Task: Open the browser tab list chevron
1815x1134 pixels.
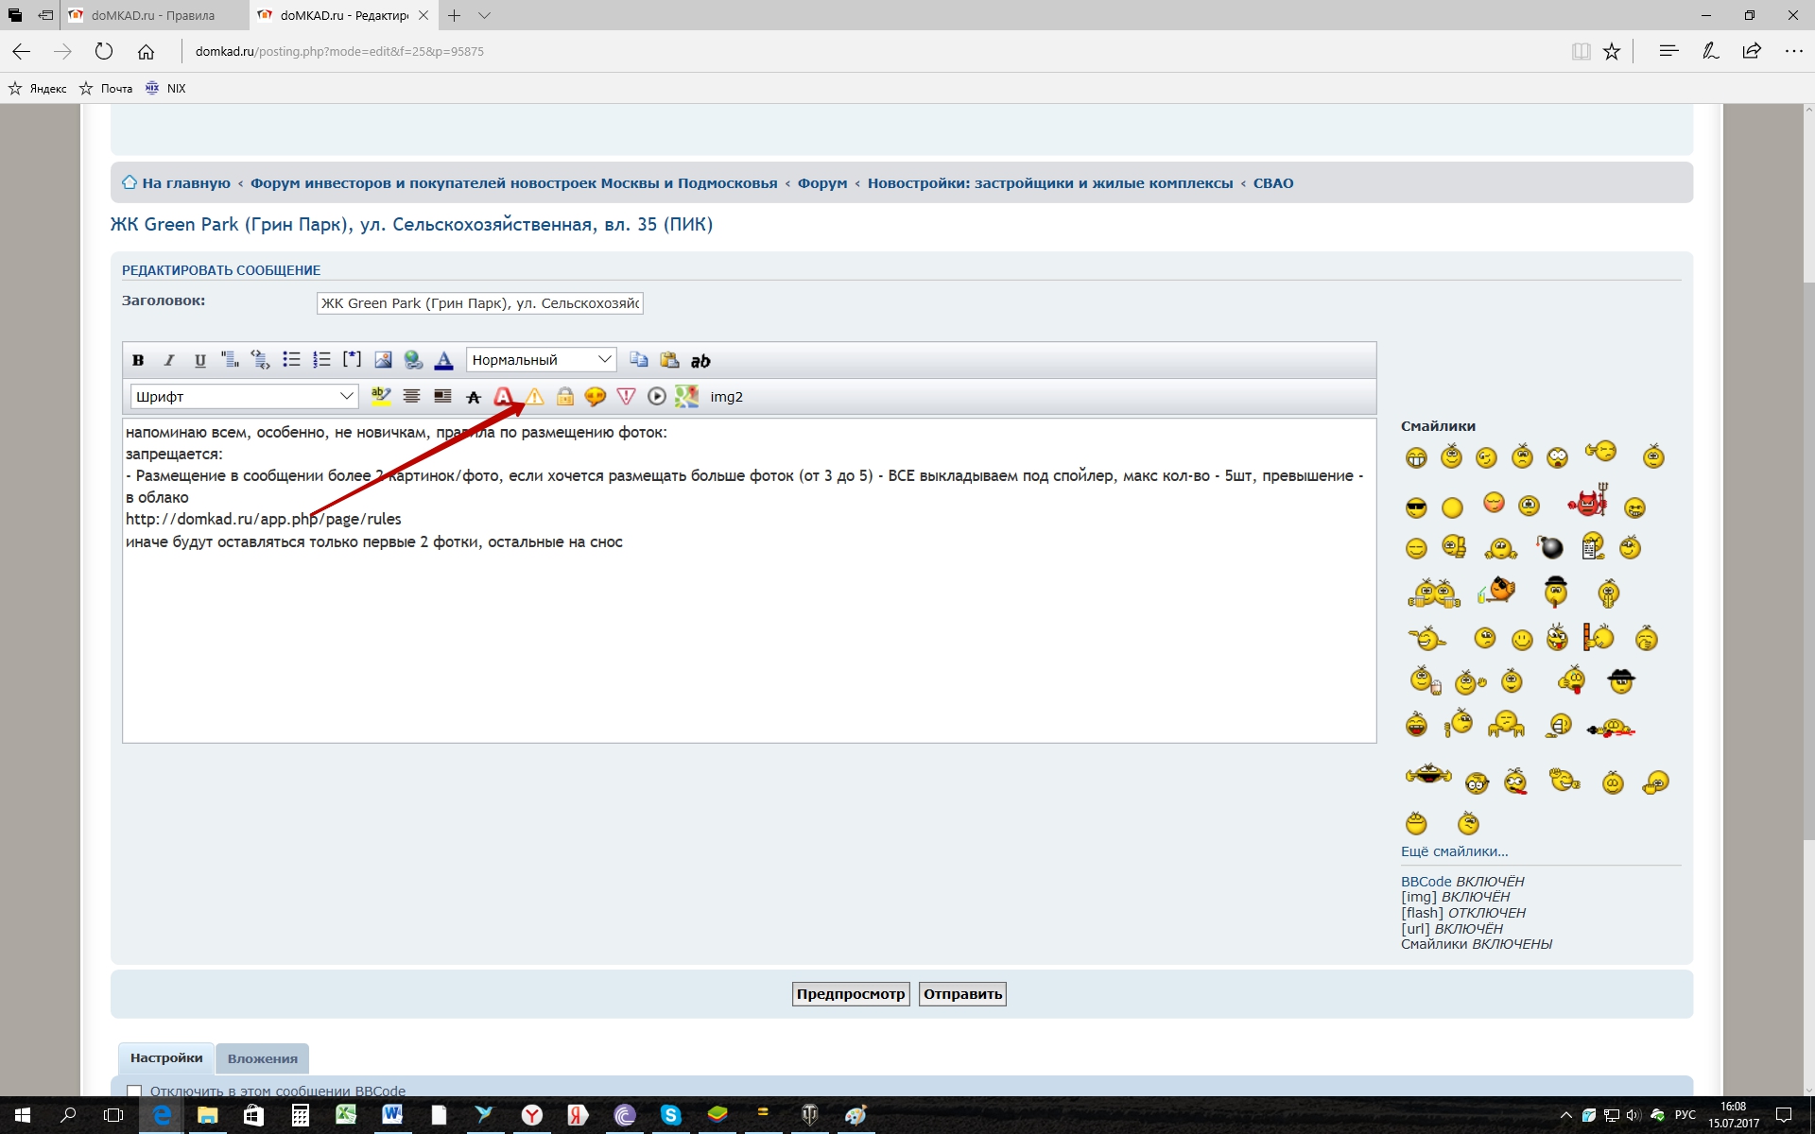Action: 485,15
